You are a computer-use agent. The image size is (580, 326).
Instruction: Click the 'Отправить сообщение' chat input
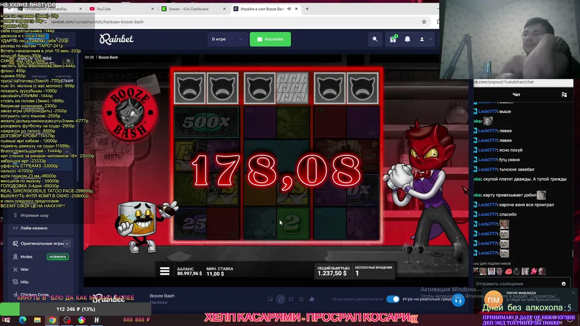[x=517, y=284]
